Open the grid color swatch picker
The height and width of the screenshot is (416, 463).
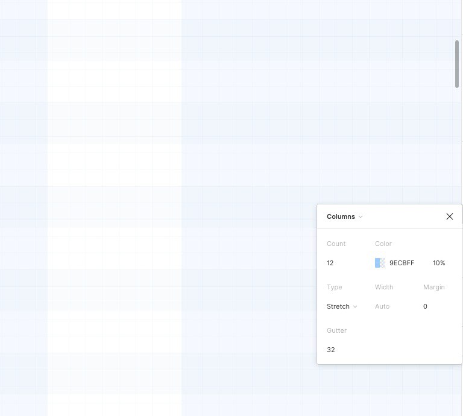380,263
